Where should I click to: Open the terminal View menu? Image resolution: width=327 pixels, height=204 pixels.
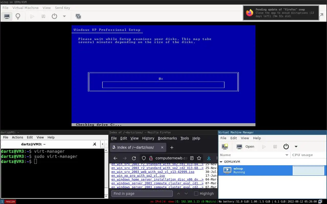(40, 137)
